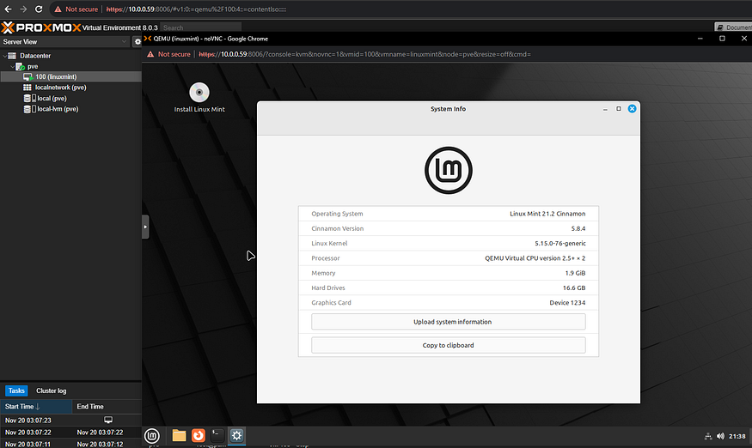The image size is (752, 448).
Task: Select local (pve) storage in the tree
Action: coord(52,98)
